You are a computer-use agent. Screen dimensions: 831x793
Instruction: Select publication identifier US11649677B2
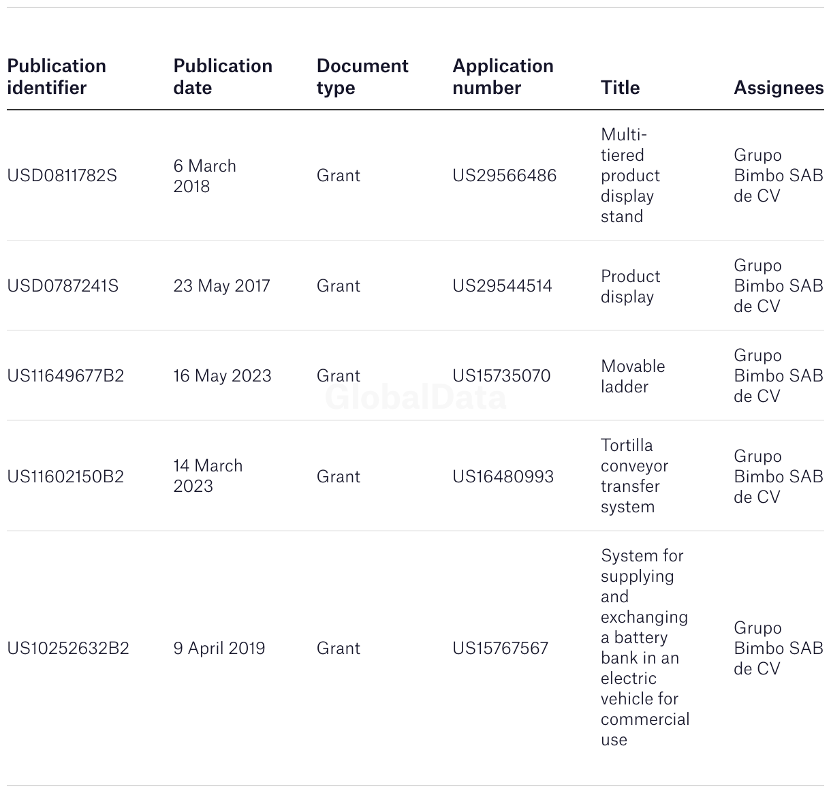[x=65, y=375]
